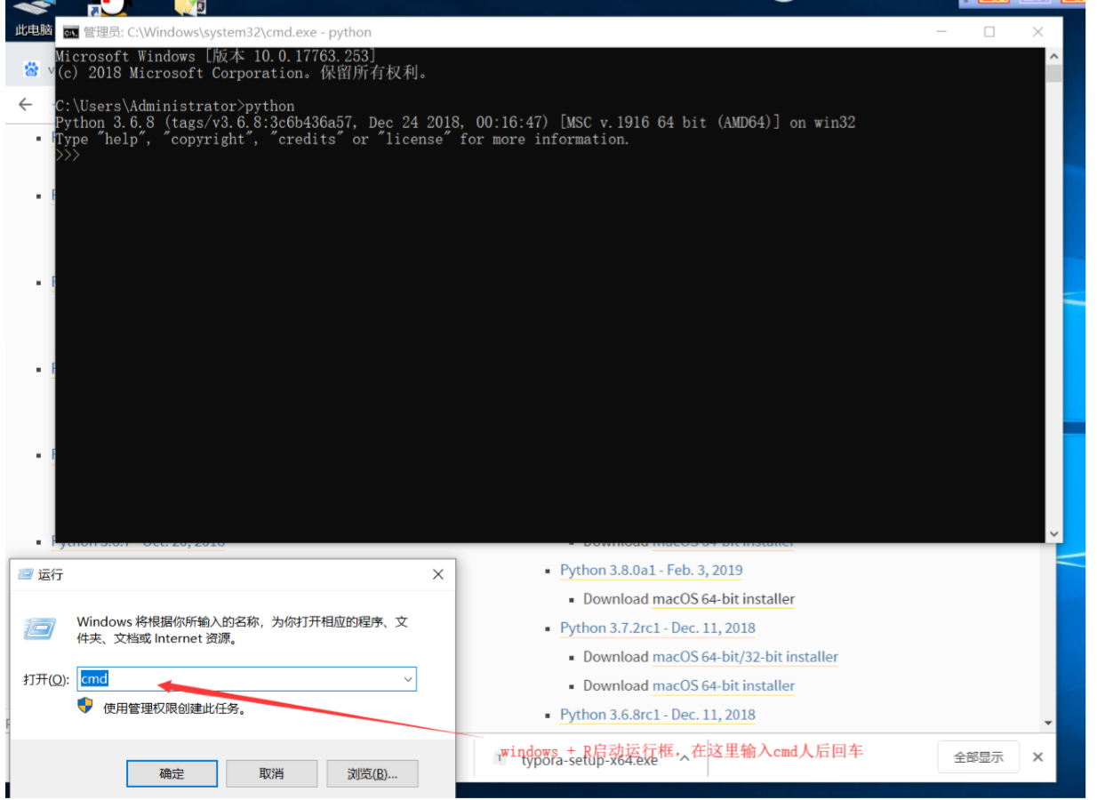Viewport: 1097px width, 800px height.
Task: Click the browser page scrollbar down arrow
Action: click(1048, 724)
